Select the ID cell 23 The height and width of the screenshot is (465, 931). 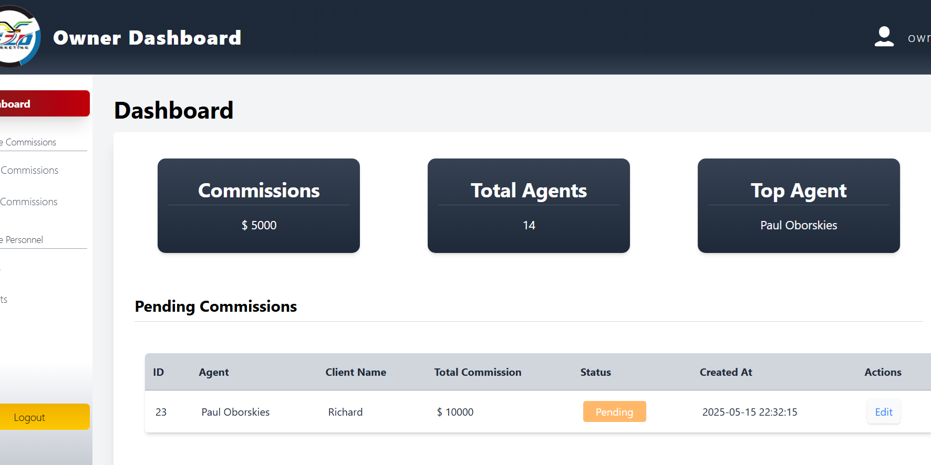161,412
